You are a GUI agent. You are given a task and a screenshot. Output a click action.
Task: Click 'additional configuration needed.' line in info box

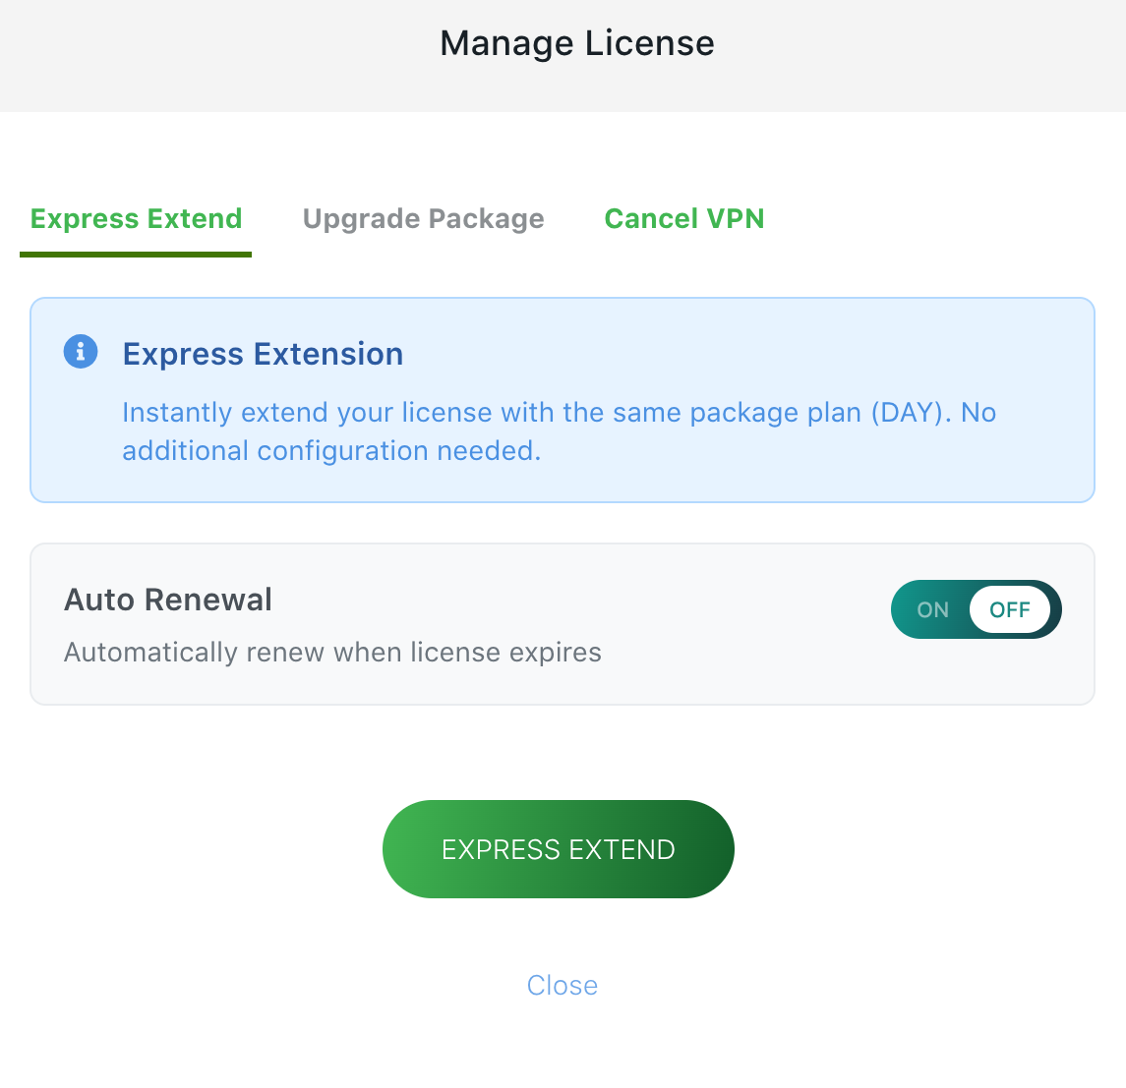pos(331,451)
